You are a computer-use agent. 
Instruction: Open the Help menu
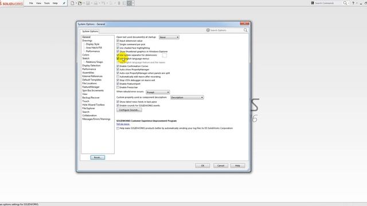coord(55,3)
